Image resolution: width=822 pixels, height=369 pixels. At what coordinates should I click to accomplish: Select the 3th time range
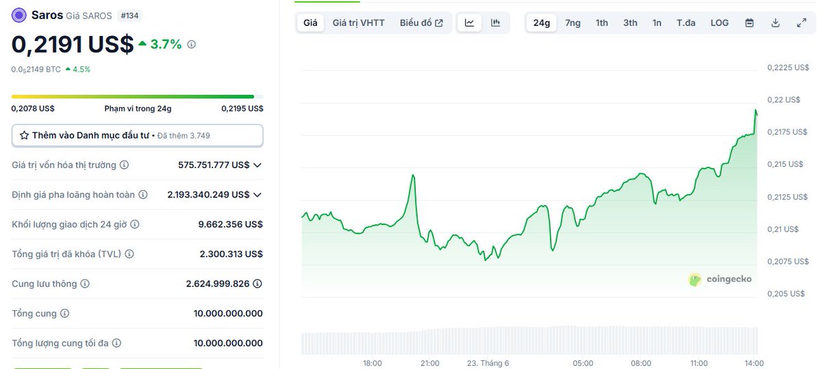(630, 23)
